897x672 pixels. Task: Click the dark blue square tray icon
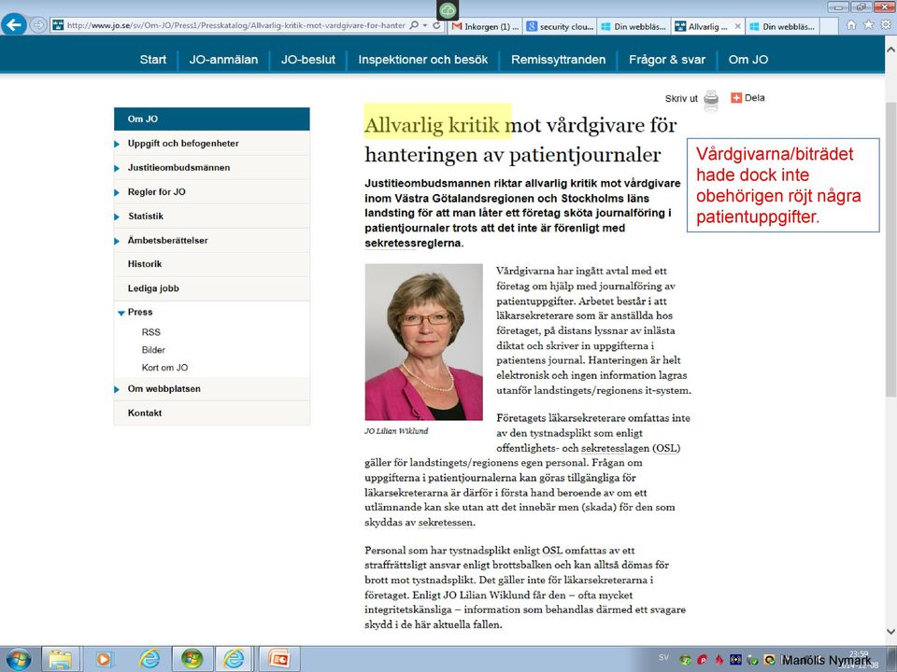point(735,660)
